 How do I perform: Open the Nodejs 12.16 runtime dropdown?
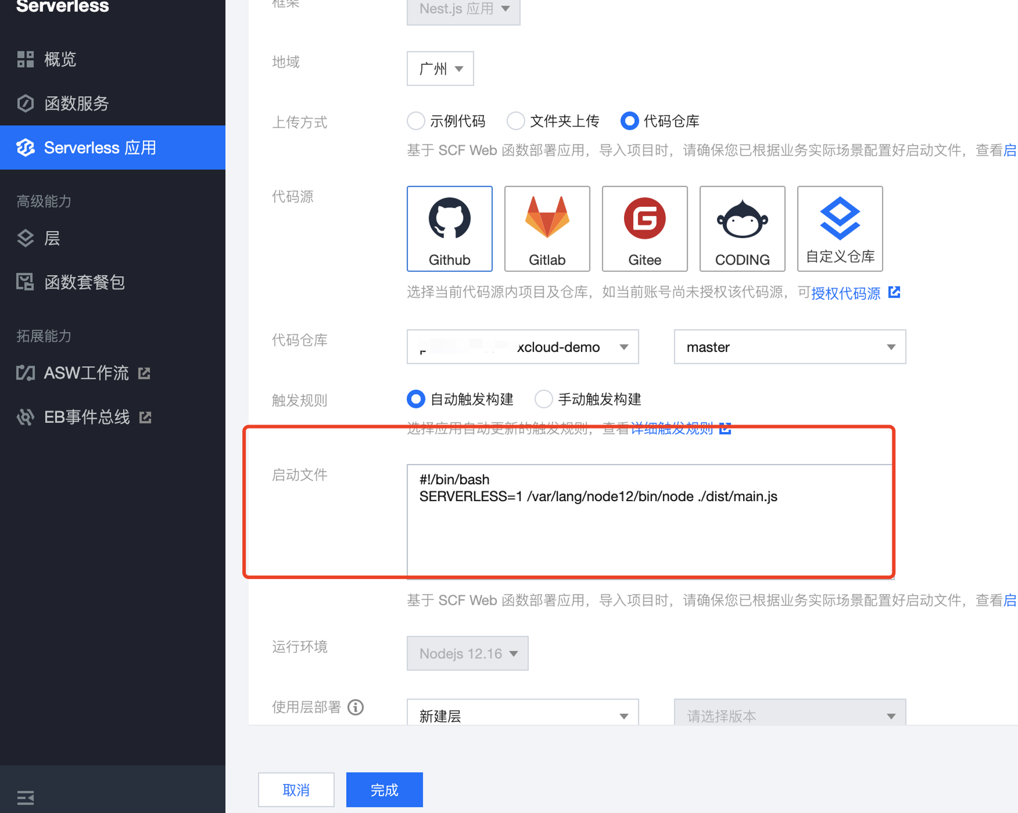pos(467,653)
